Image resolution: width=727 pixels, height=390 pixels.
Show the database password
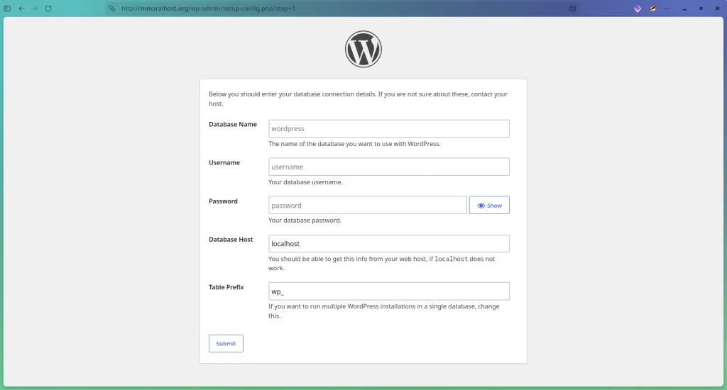pos(489,205)
